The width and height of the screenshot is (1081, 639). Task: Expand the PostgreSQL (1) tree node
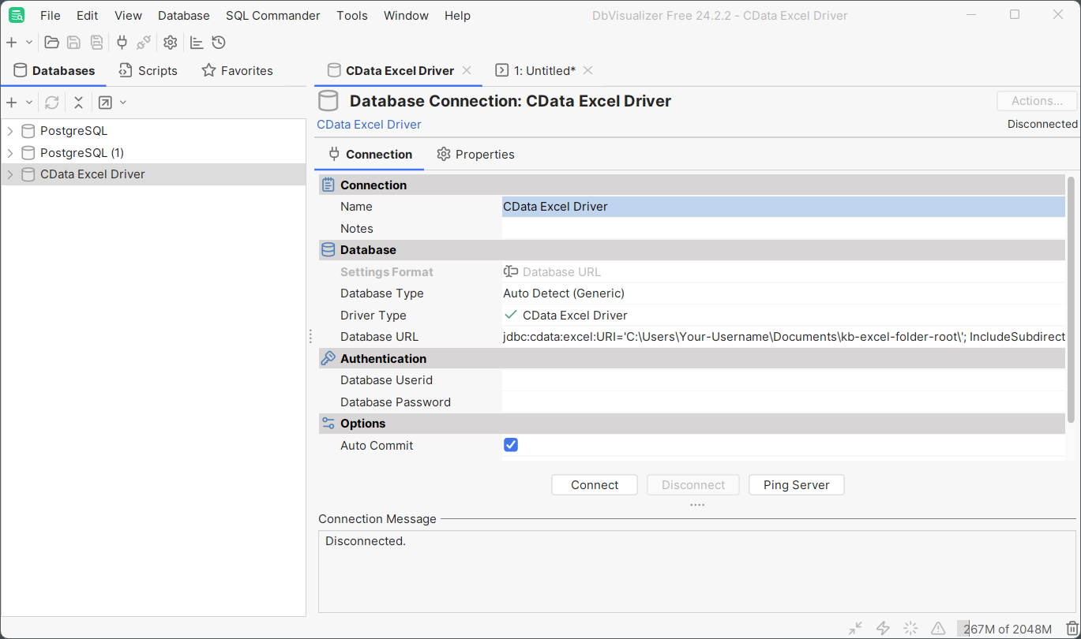(10, 153)
